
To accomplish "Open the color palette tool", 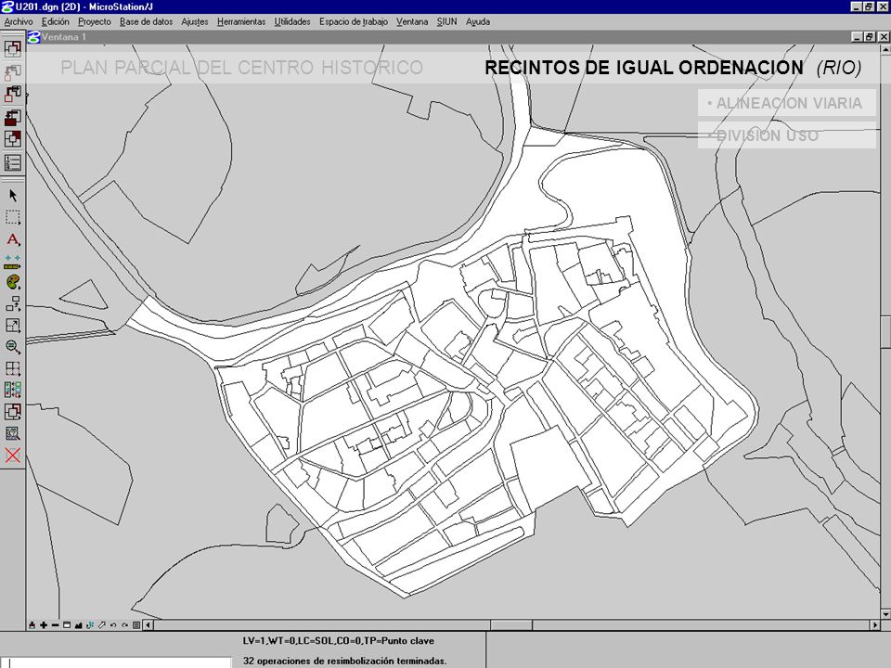I will (x=12, y=282).
